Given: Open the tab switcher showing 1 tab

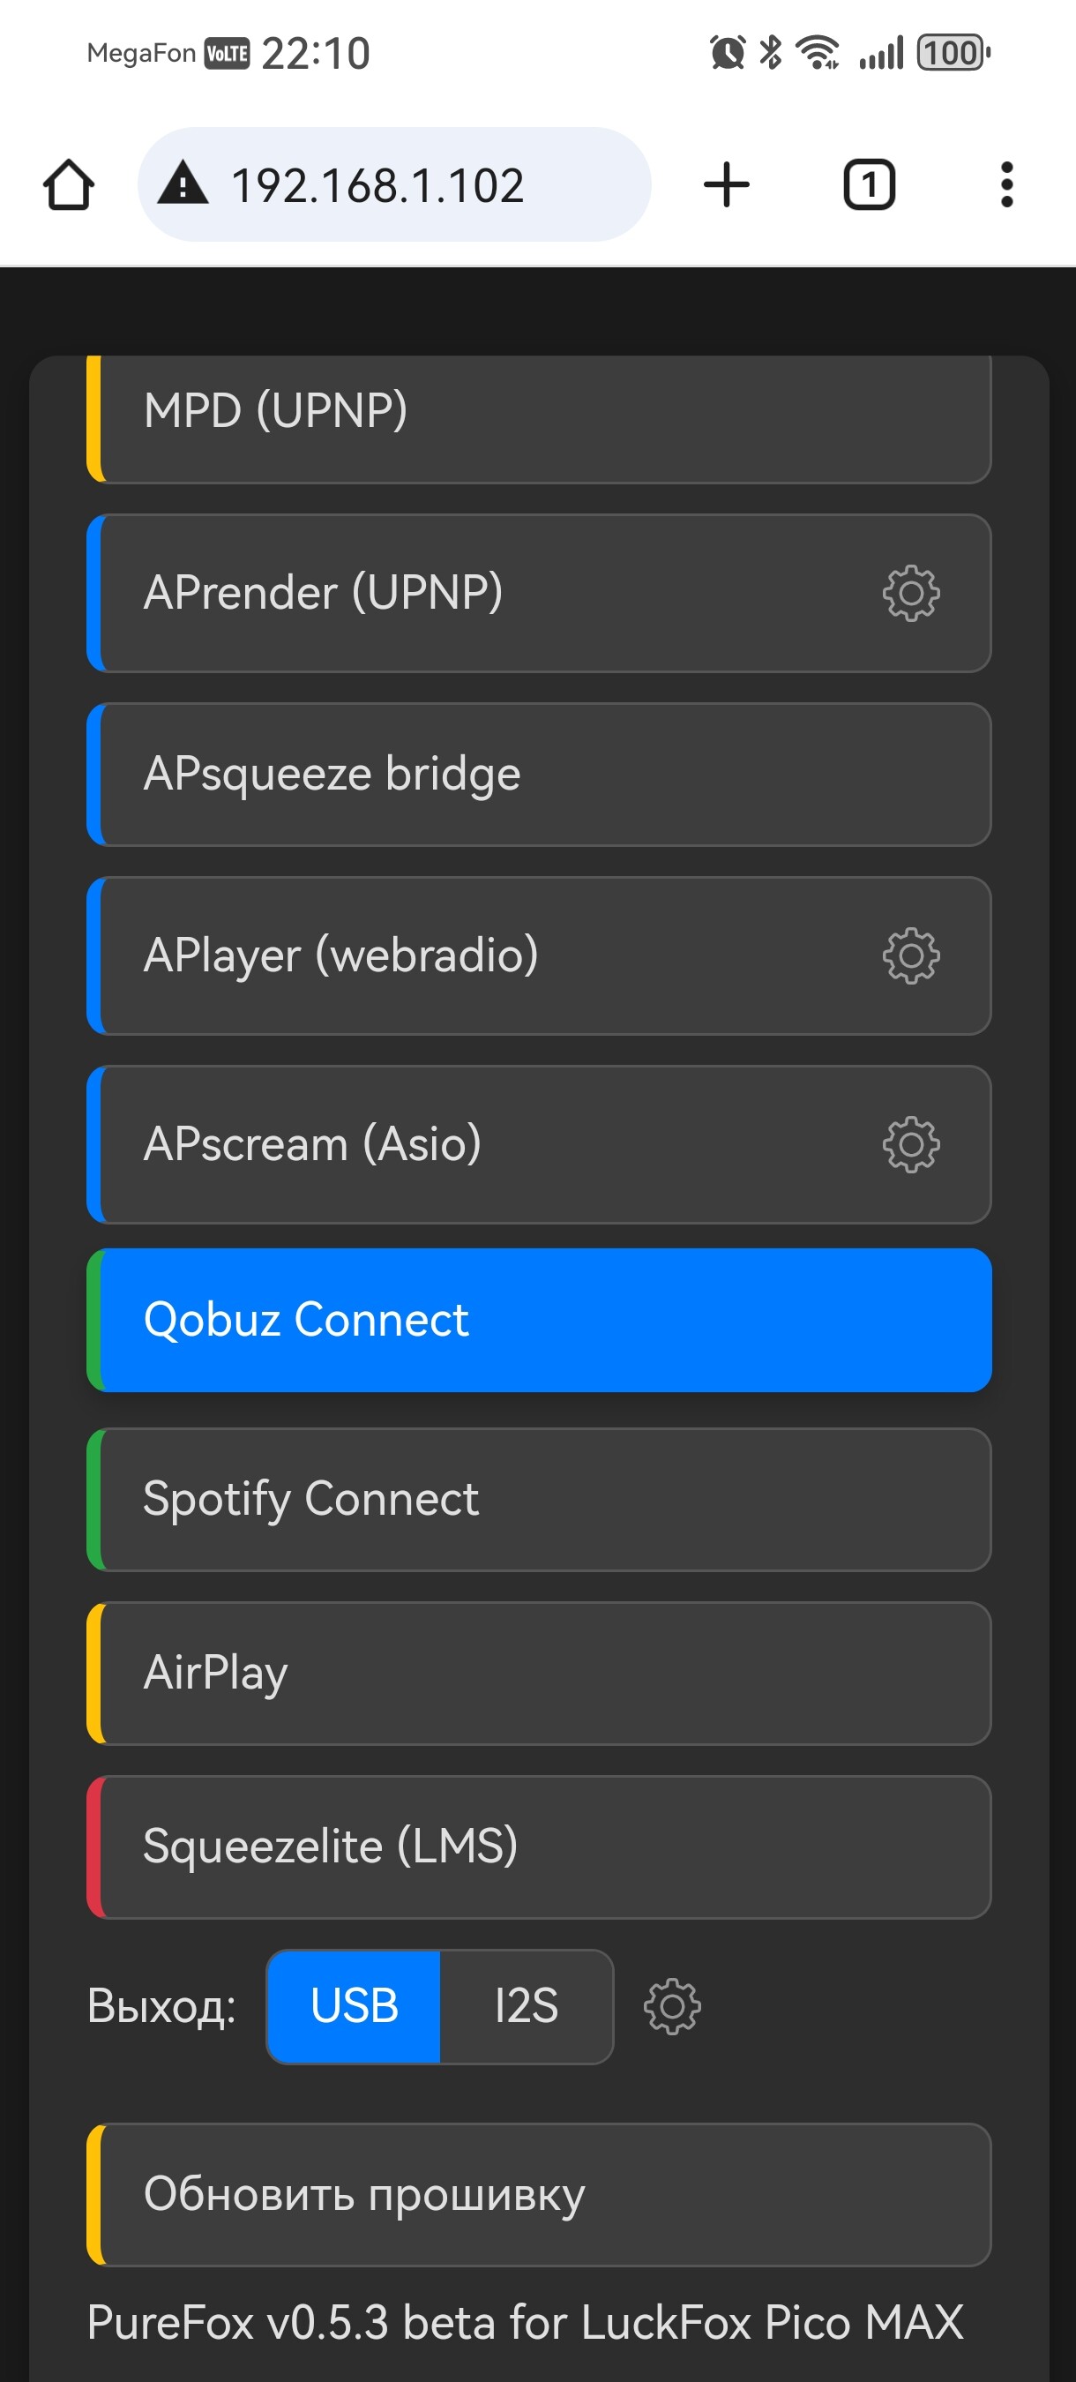Looking at the screenshot, I should point(869,185).
